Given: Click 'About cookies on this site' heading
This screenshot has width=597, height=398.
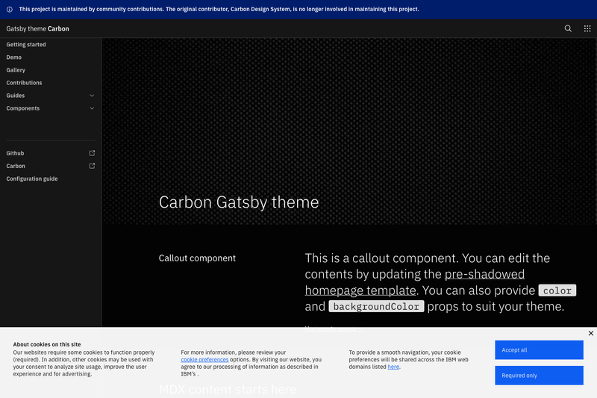Looking at the screenshot, I should pos(47,344).
